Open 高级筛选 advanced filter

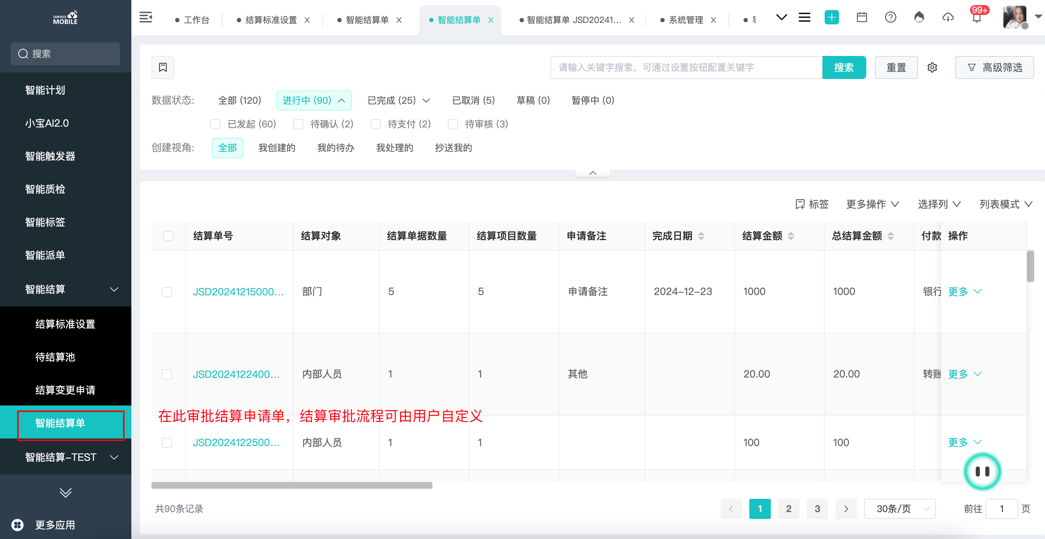click(994, 67)
